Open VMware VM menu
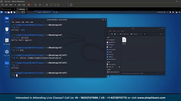Image resolution: width=181 pixels, height=101 pixels. tap(15, 5)
